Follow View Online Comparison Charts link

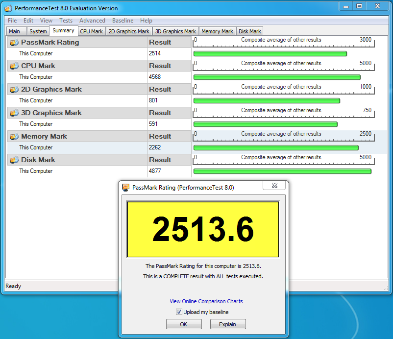point(206,301)
